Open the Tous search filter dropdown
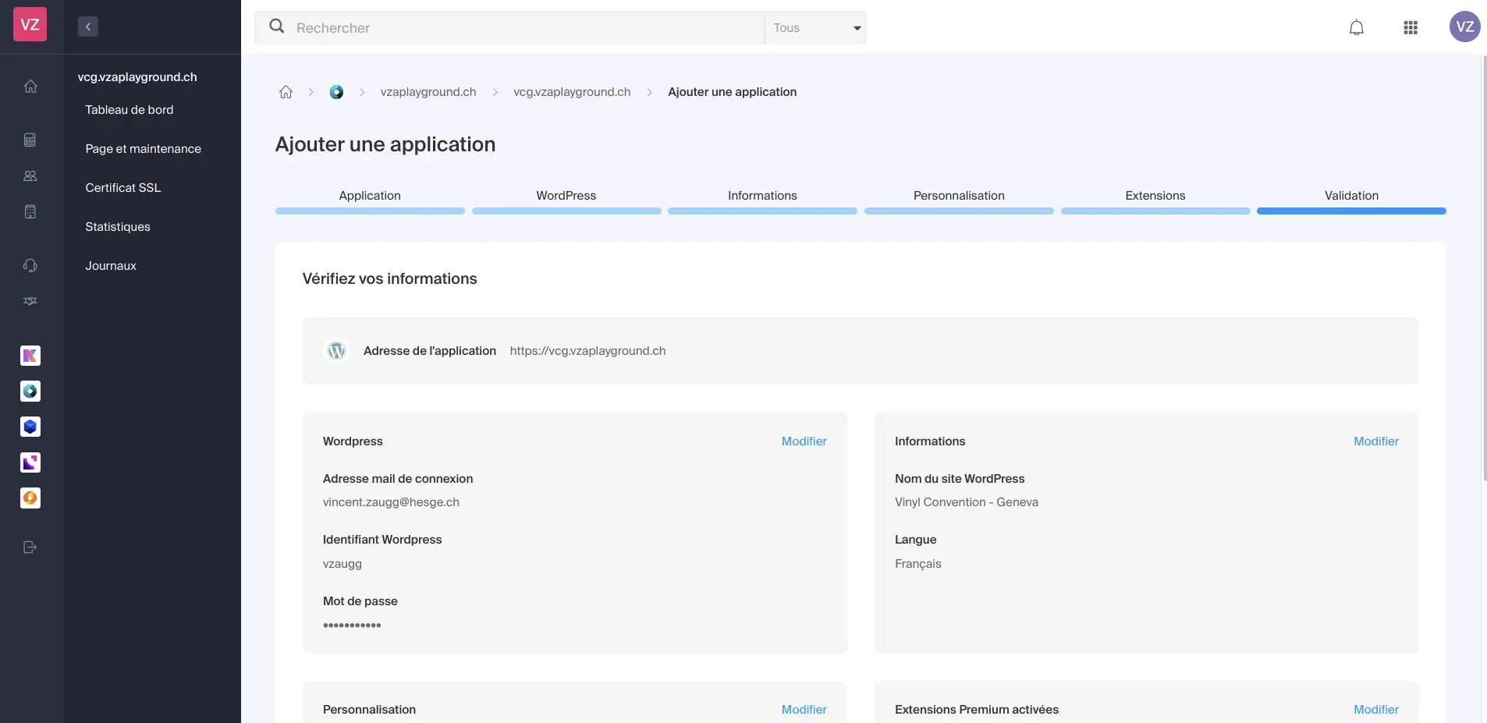 pos(815,28)
